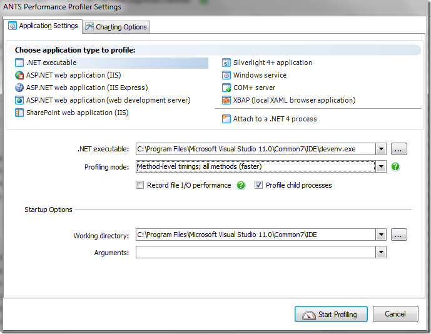The height and width of the screenshot is (334, 431).
Task: Expand the Working directory dropdown
Action: point(381,235)
